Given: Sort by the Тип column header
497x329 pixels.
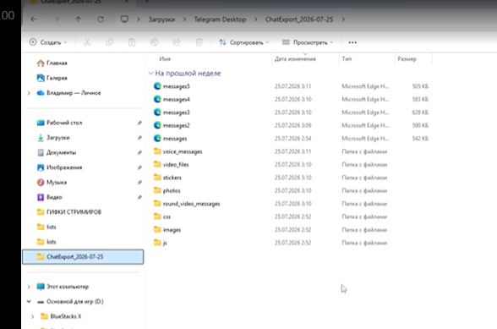Looking at the screenshot, I should click(x=347, y=59).
